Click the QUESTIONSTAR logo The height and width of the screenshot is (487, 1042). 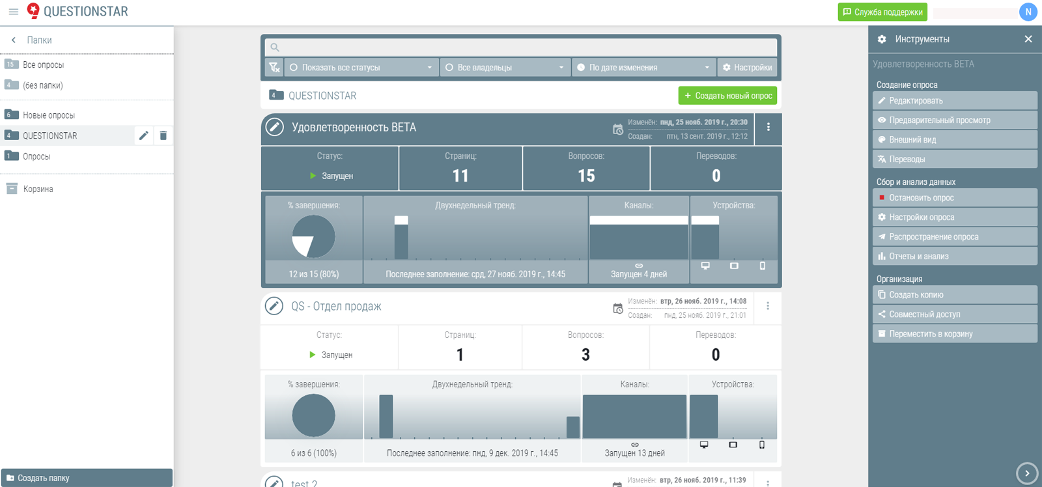pos(77,11)
